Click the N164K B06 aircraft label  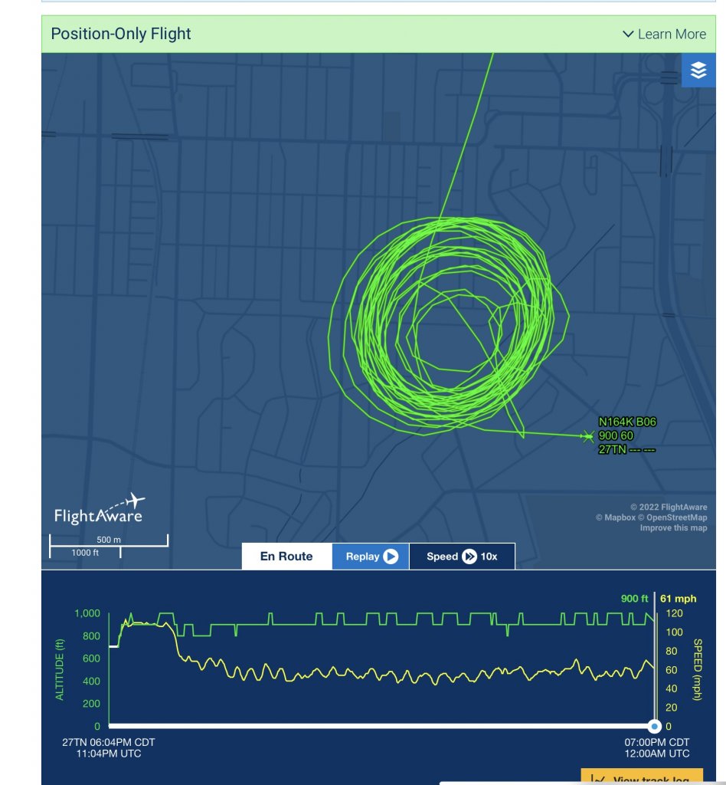click(626, 422)
